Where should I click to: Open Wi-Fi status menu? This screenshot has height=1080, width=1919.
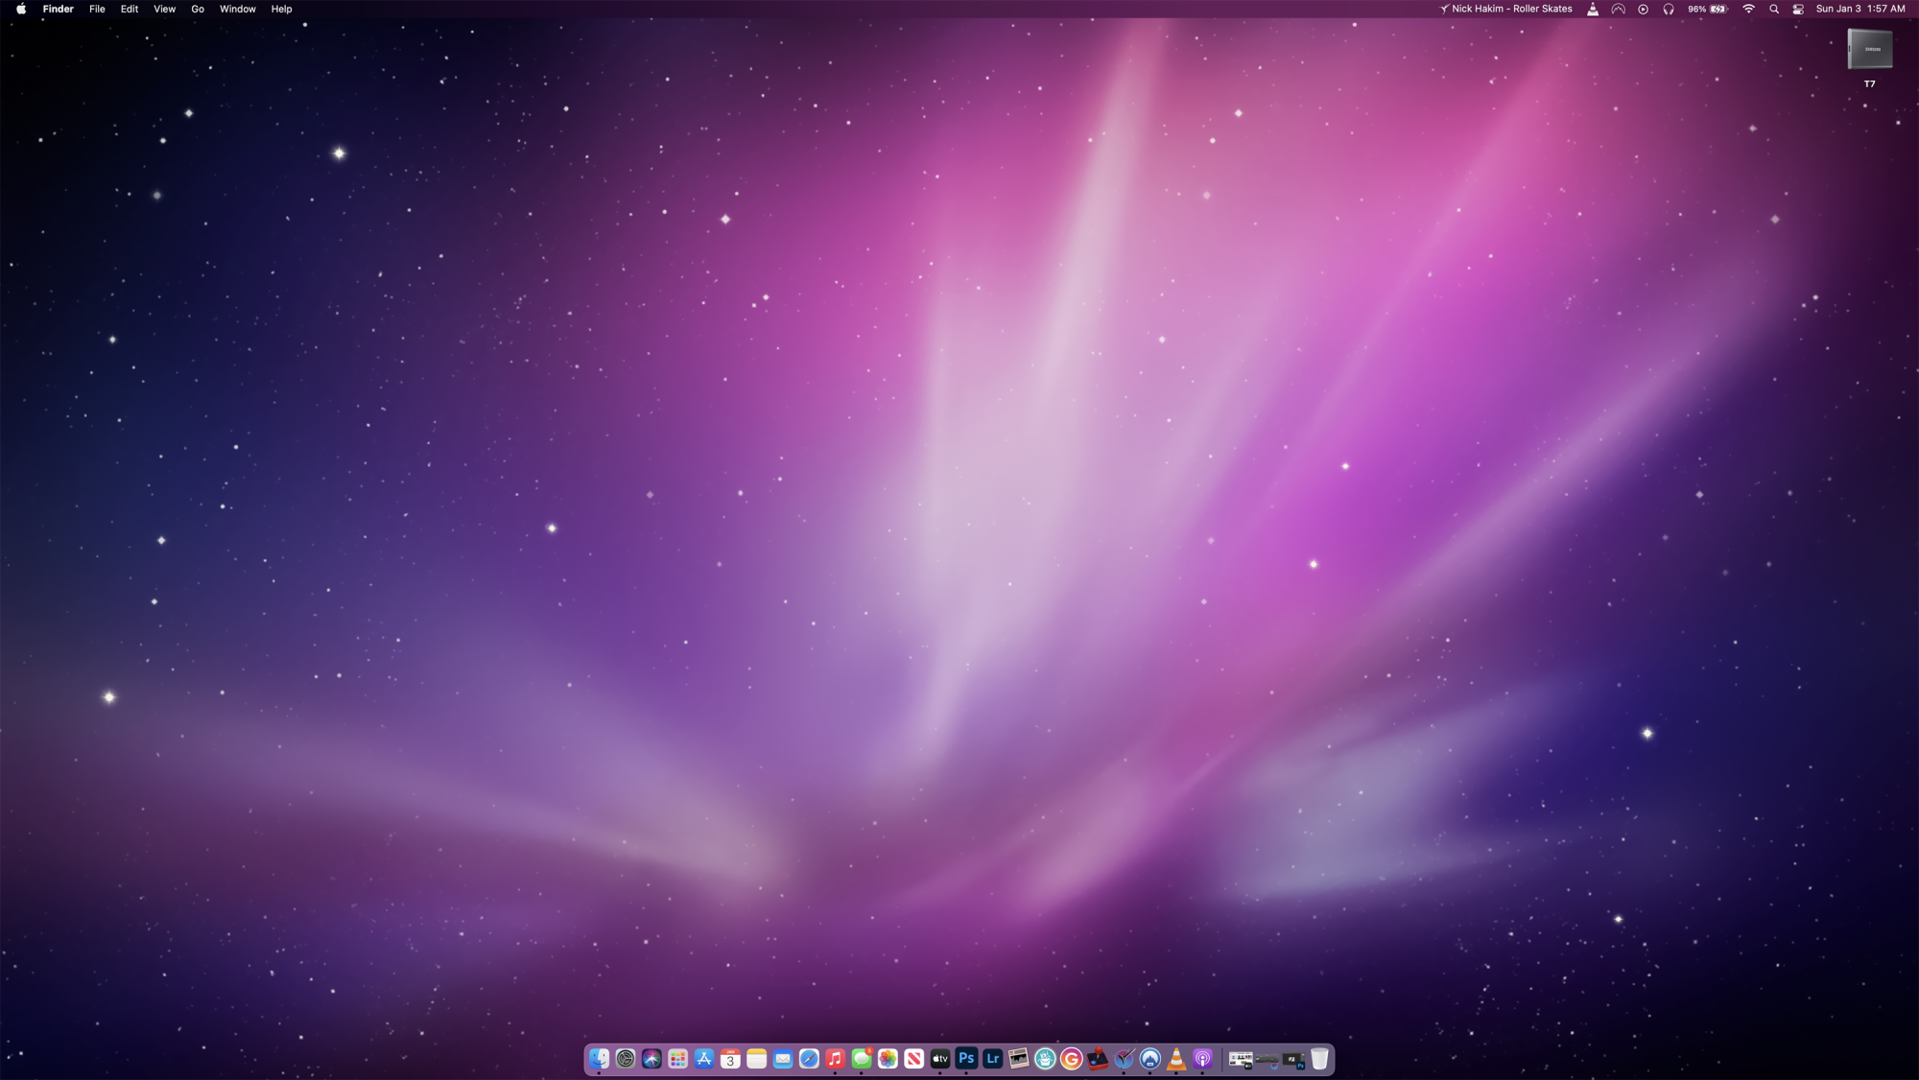point(1748,9)
